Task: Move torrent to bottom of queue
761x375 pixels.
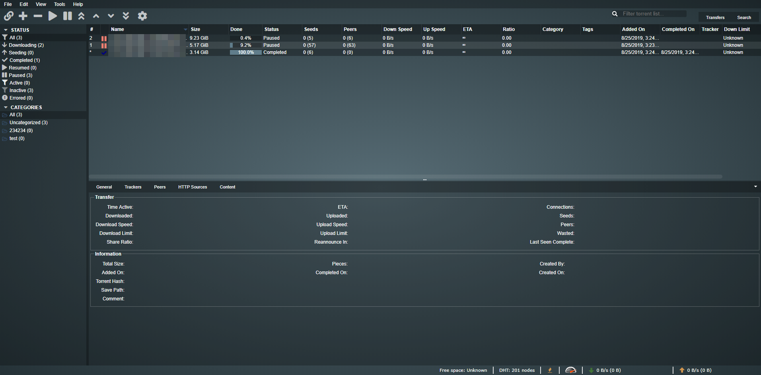Action: [x=126, y=16]
